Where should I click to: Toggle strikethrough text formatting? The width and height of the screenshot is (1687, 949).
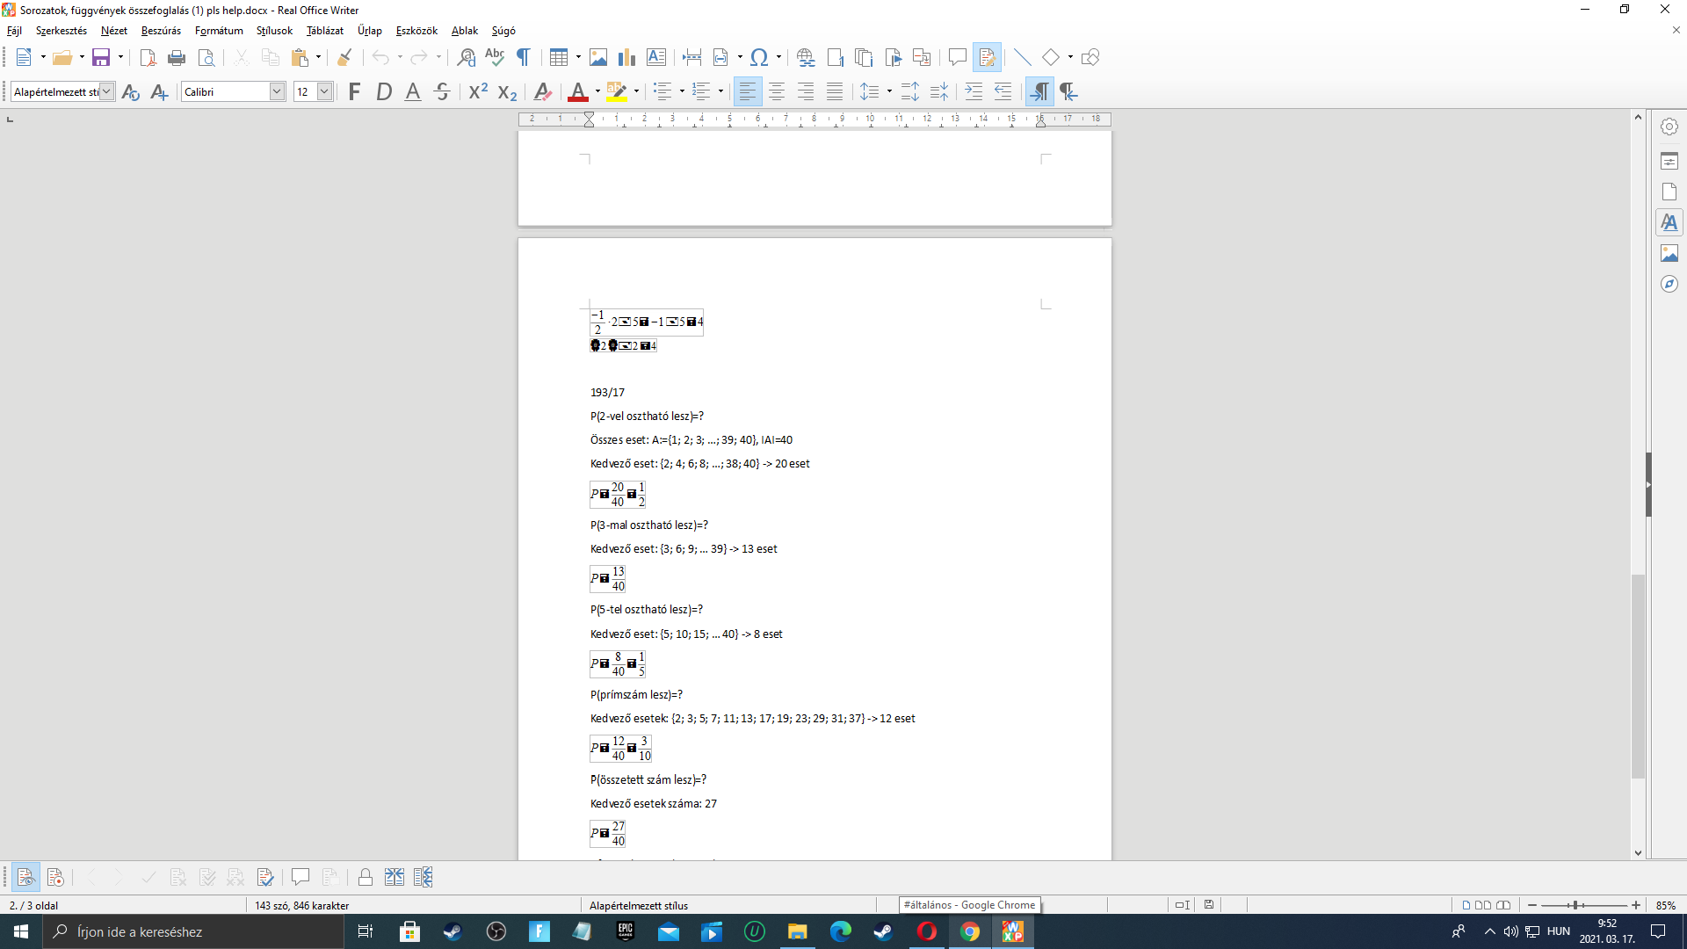tap(442, 91)
